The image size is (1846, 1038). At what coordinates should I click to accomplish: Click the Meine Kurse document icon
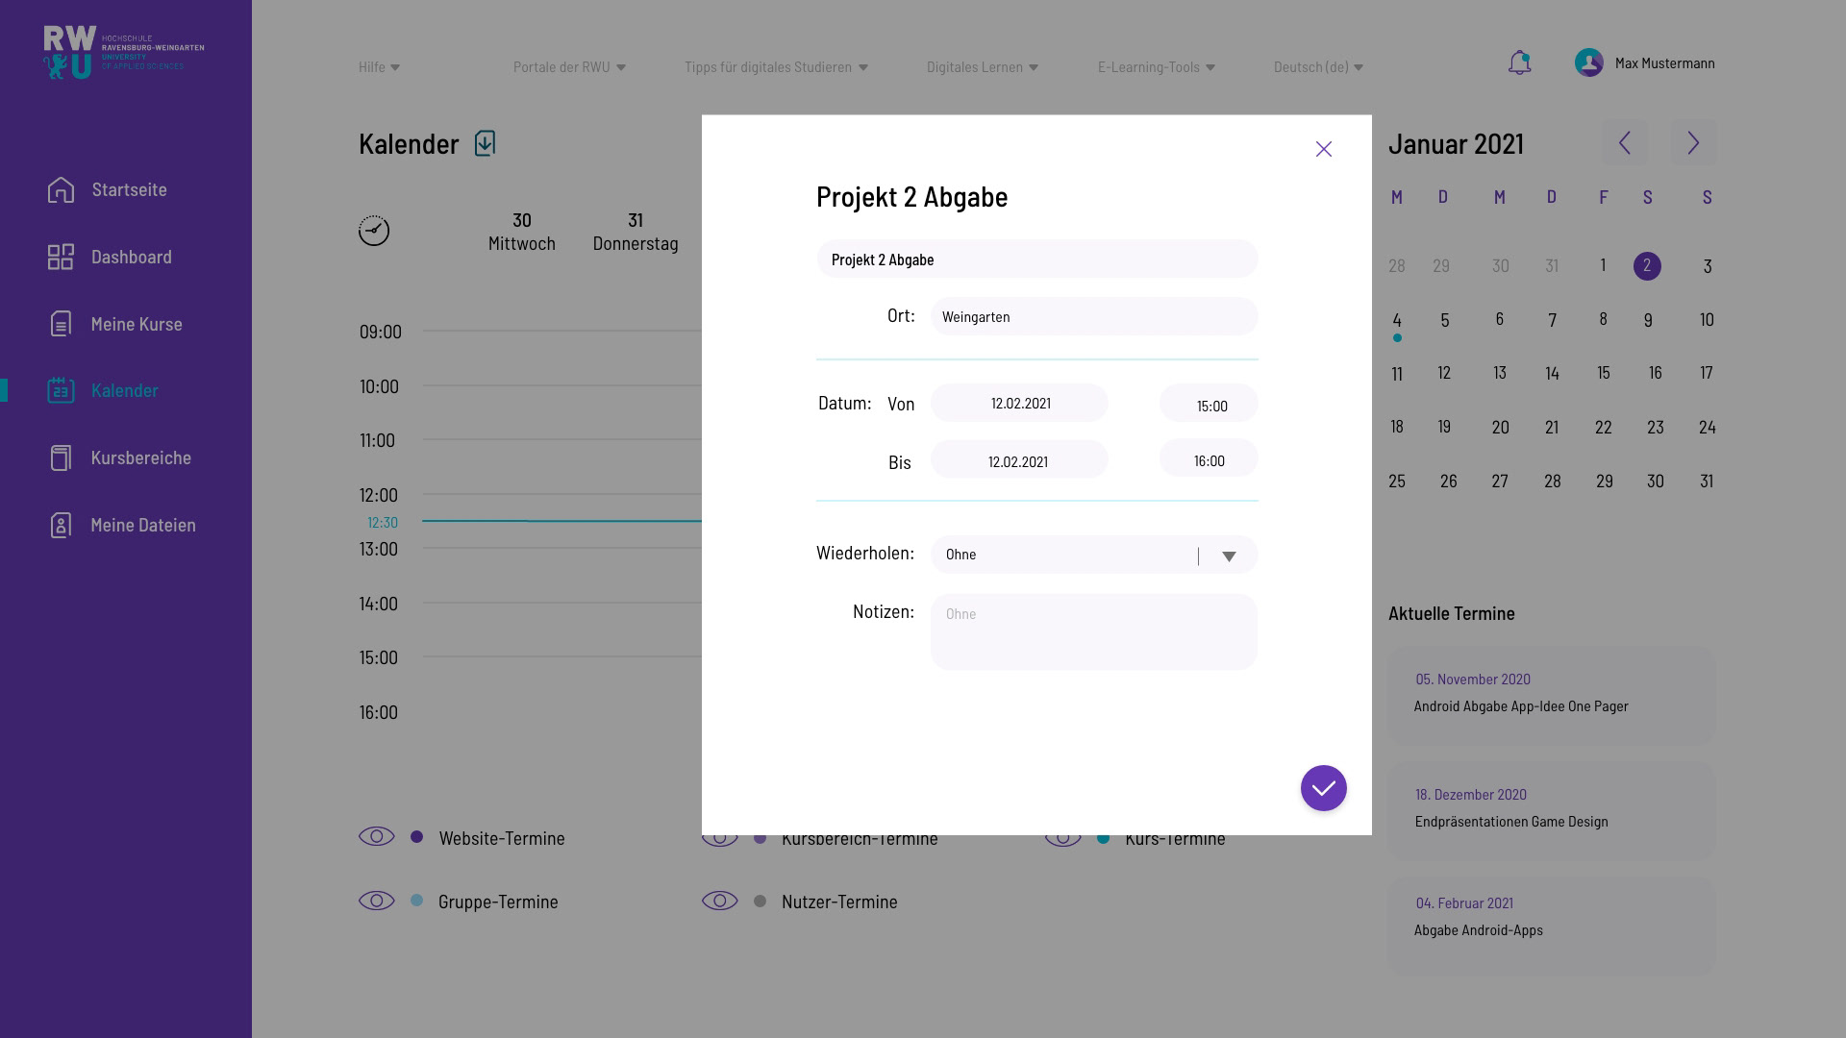pyautogui.click(x=61, y=324)
